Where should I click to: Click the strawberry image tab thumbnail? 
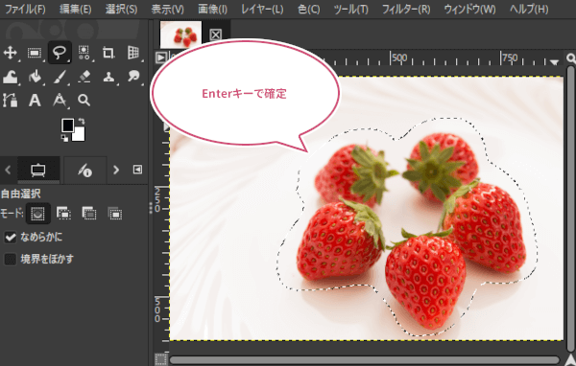(180, 34)
